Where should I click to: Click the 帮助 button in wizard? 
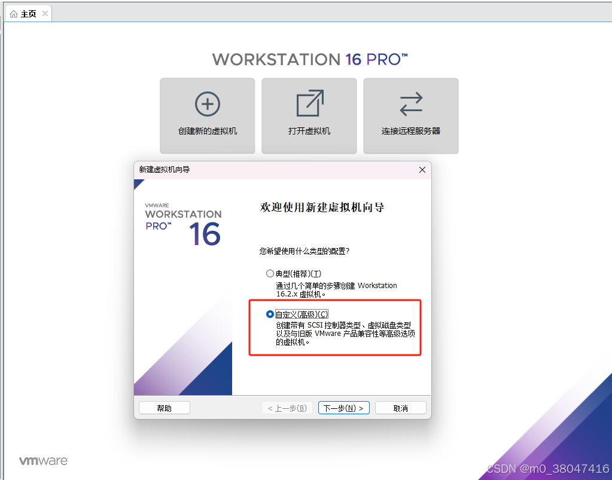(165, 408)
